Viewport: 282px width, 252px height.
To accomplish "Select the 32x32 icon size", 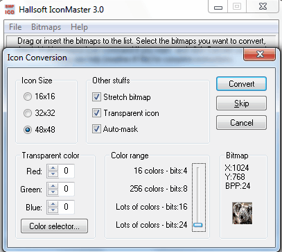I will tap(28, 113).
